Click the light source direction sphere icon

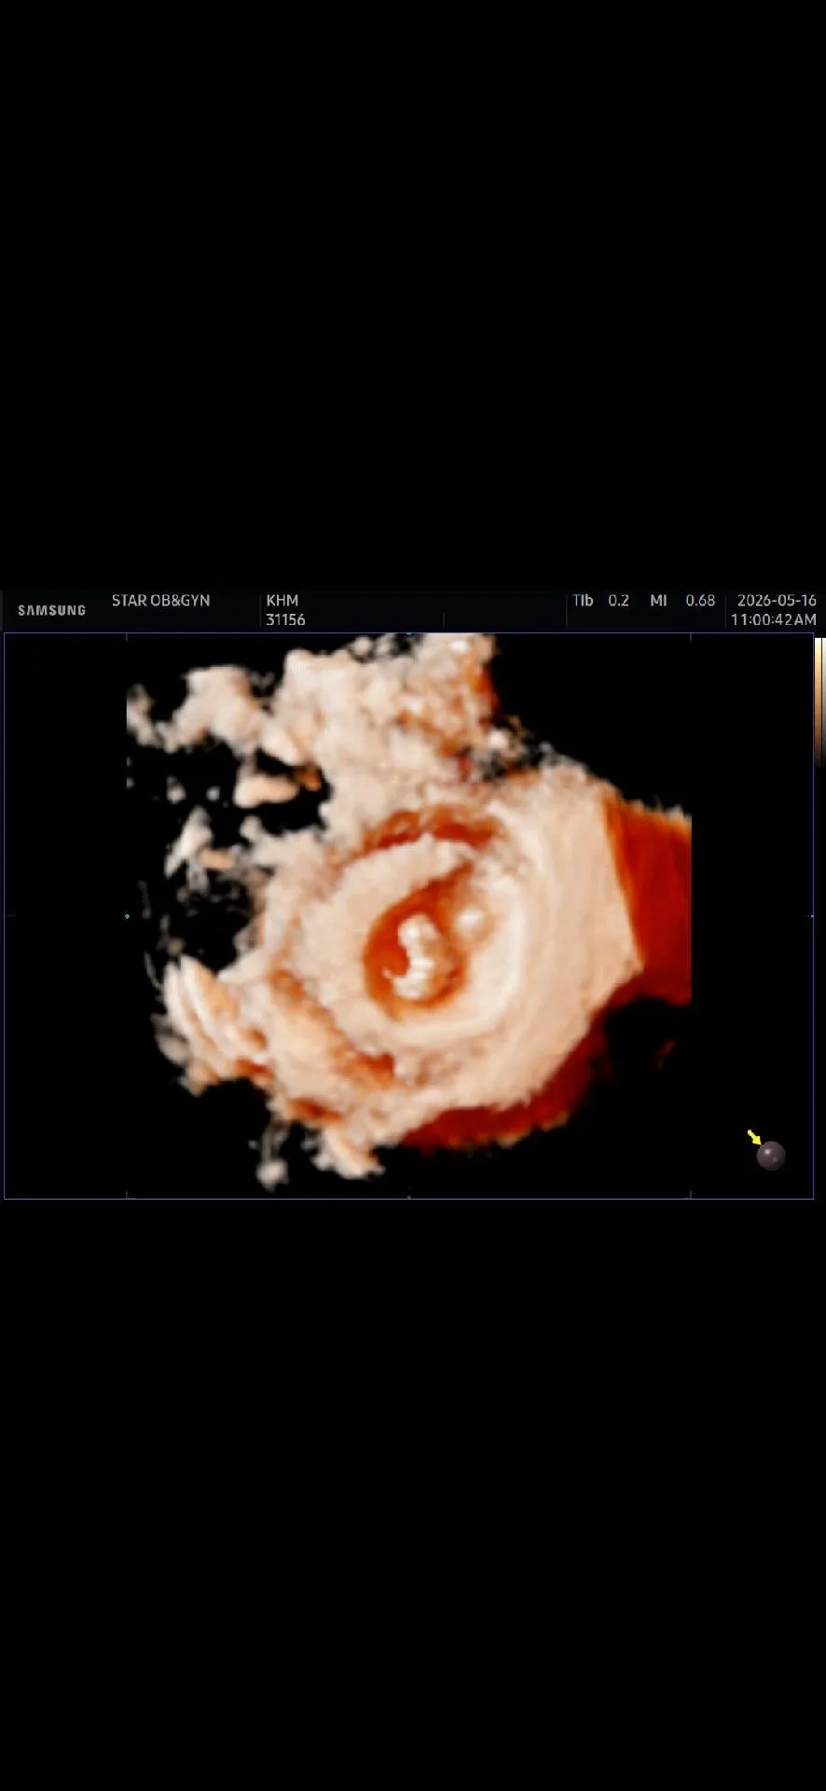[770, 1155]
